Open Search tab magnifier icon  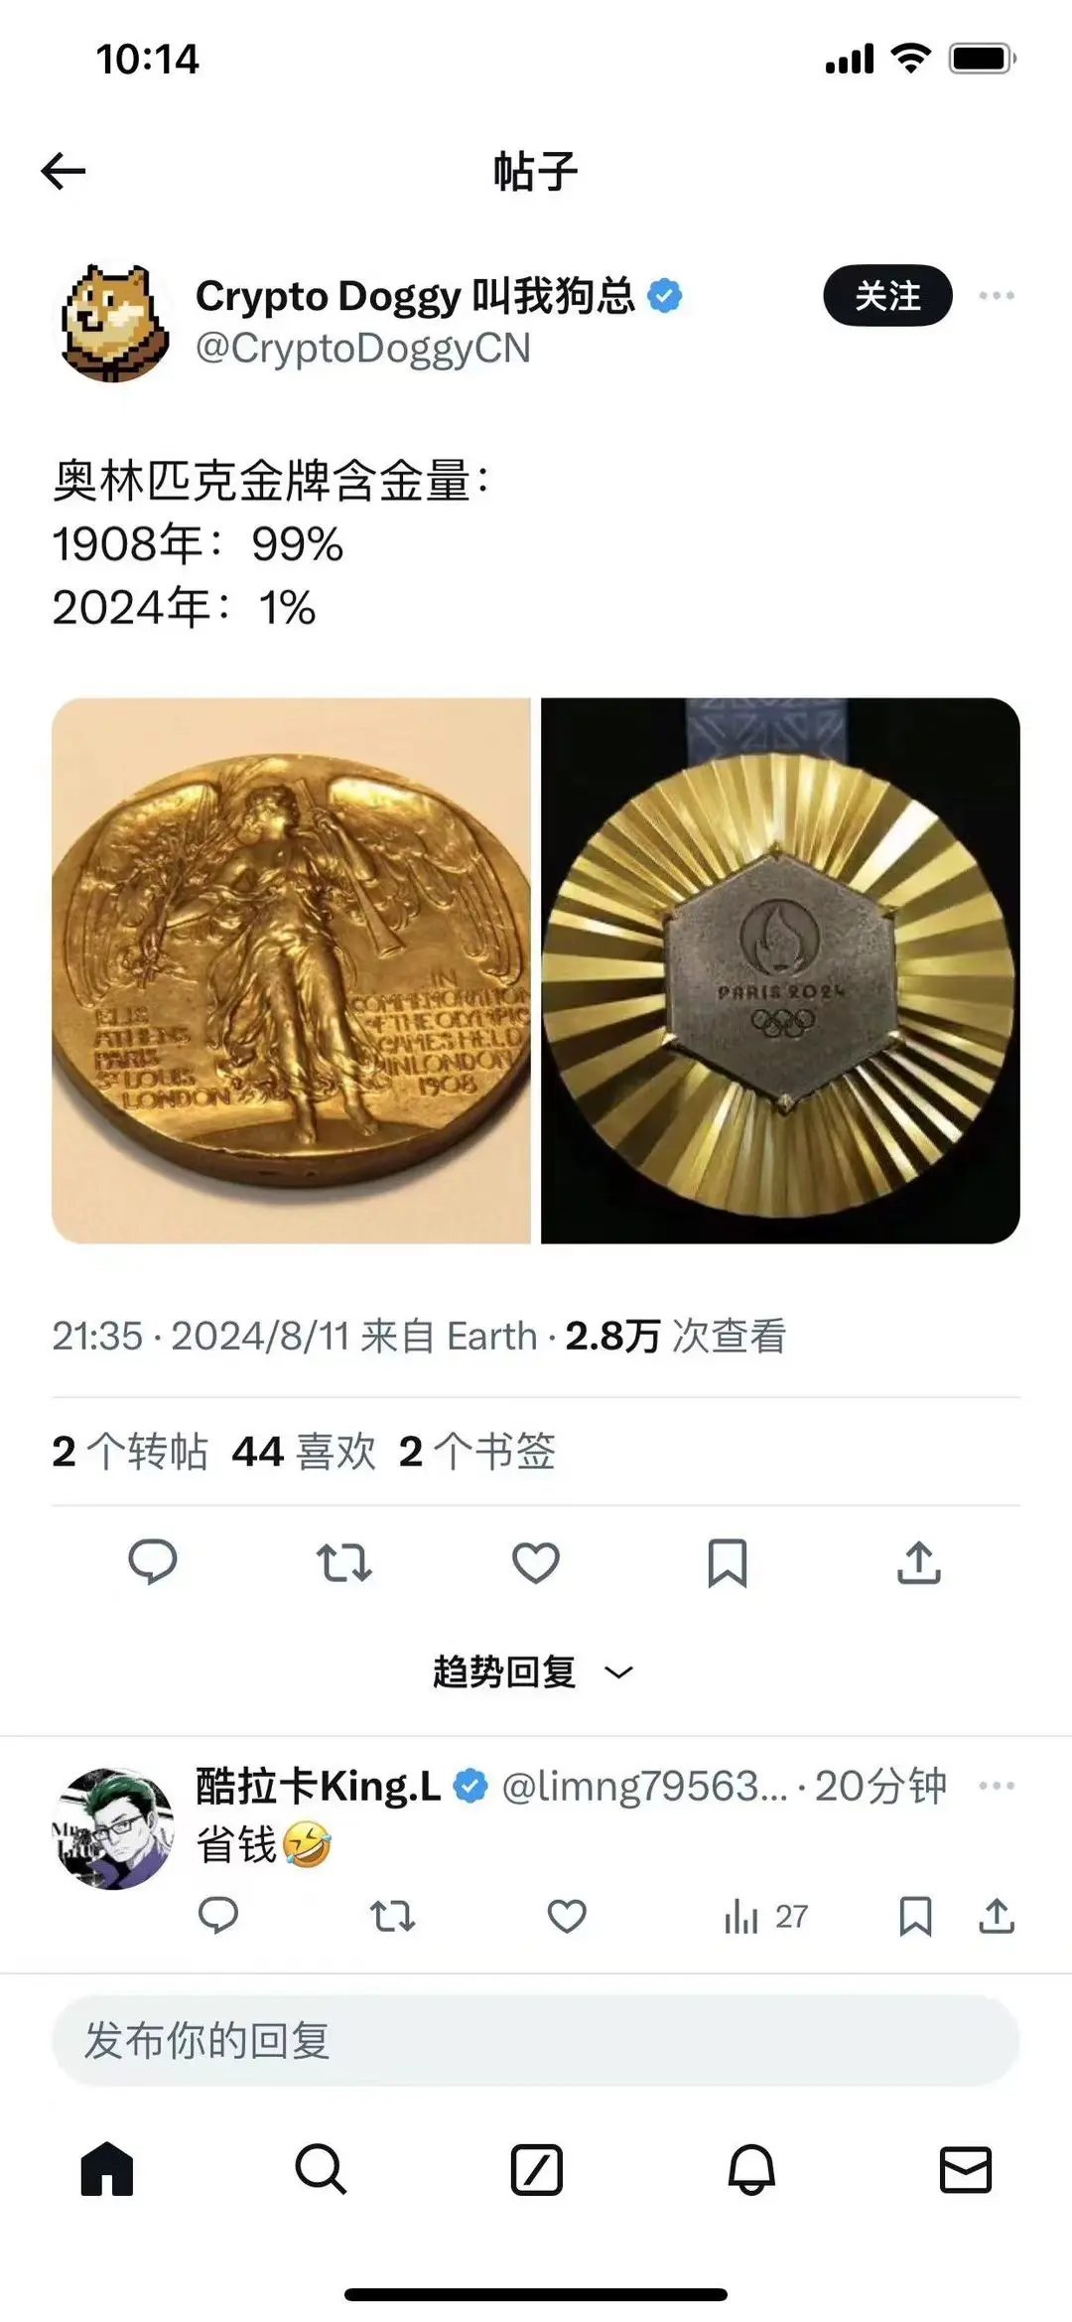[x=321, y=2169]
